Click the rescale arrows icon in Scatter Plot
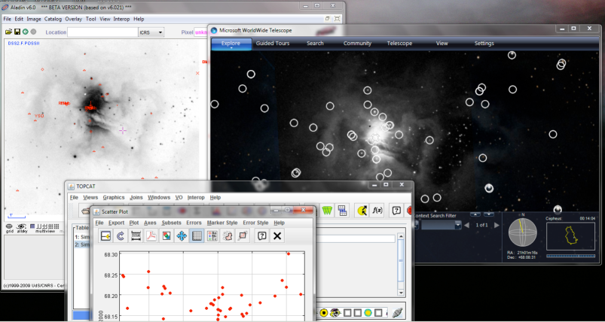This screenshot has height=322, width=605. pyautogui.click(x=182, y=236)
